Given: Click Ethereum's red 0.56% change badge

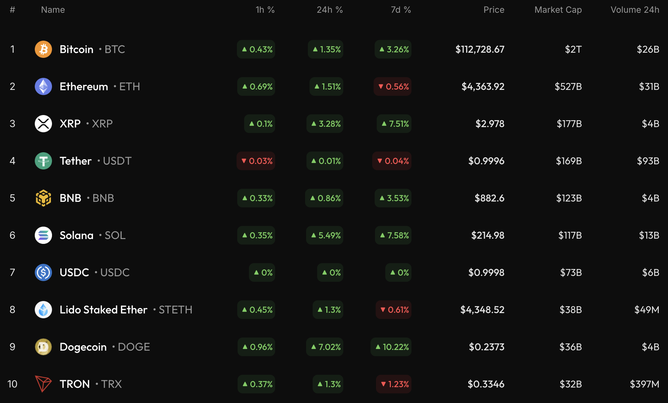Looking at the screenshot, I should pos(393,86).
